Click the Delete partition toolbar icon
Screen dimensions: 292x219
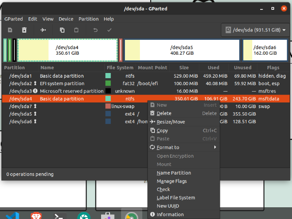pyautogui.click(x=24, y=30)
